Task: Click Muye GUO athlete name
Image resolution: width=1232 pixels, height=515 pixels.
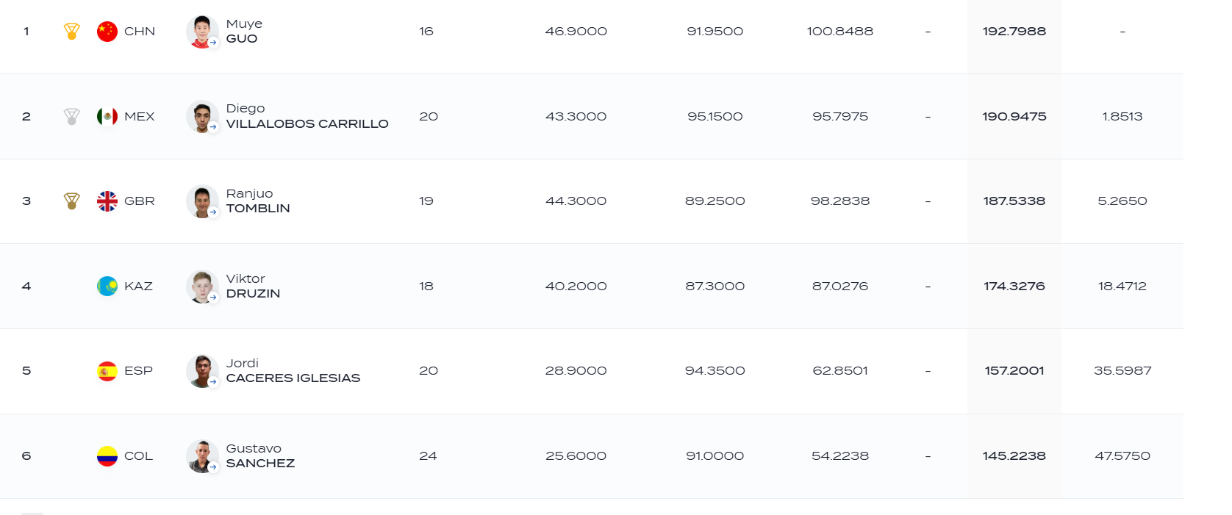Action: [244, 31]
